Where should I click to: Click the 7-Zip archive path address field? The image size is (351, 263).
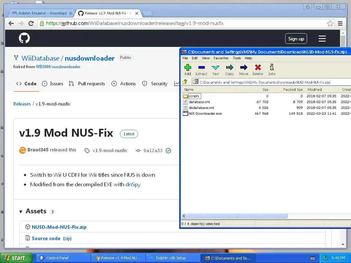[x=271, y=82]
